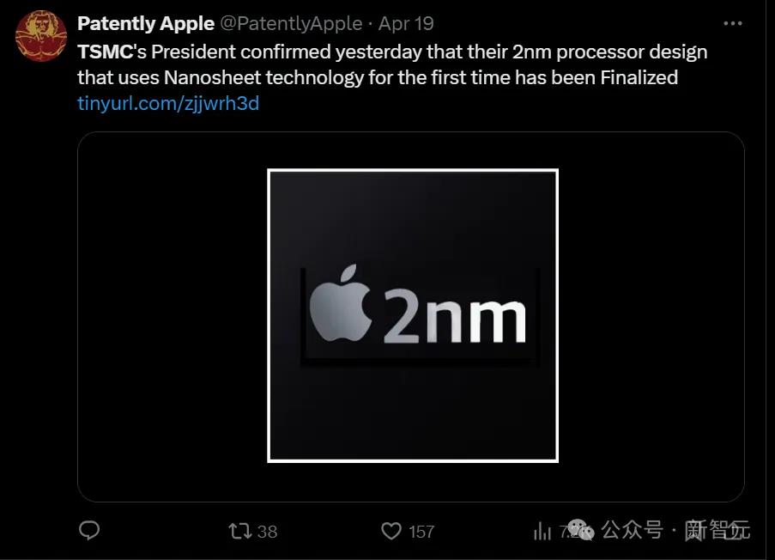The height and width of the screenshot is (560, 775).
Task: Click the WeChat logo in the watermark
Action: pyautogui.click(x=581, y=530)
